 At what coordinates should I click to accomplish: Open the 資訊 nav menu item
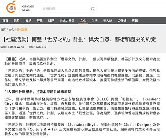click(x=28, y=21)
